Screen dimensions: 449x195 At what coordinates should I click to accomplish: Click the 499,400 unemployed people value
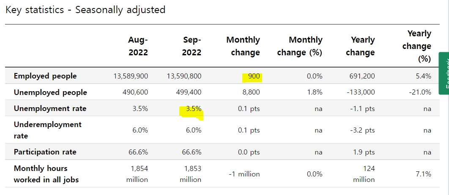click(x=189, y=92)
